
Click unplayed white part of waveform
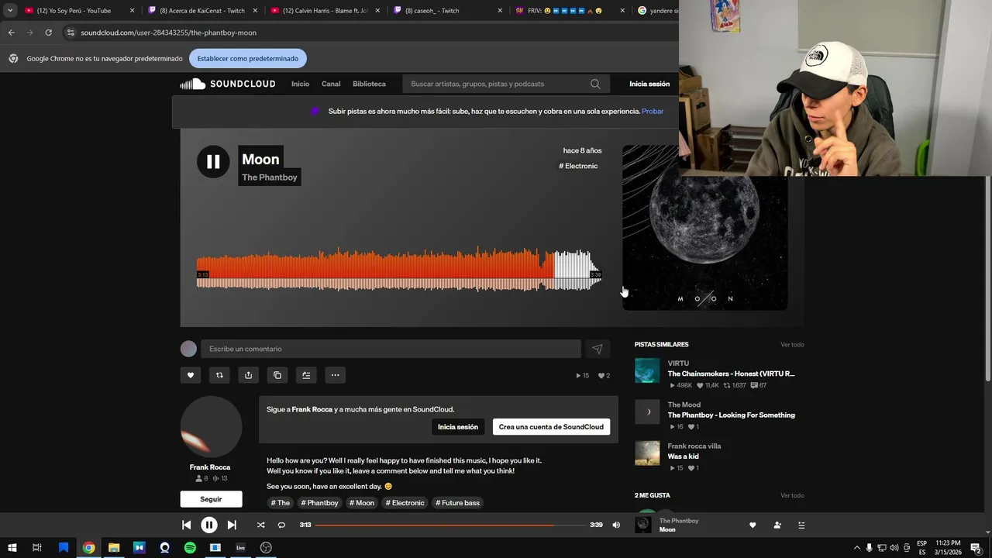click(x=577, y=269)
